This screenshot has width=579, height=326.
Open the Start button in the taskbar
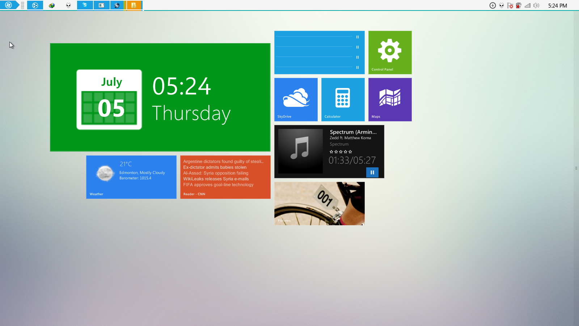[8, 5]
